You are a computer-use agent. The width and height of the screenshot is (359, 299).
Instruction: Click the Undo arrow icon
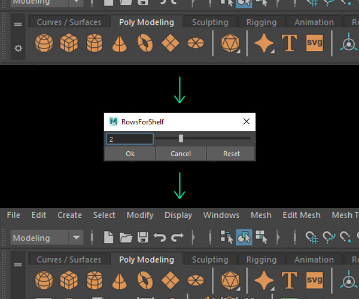[x=160, y=237]
